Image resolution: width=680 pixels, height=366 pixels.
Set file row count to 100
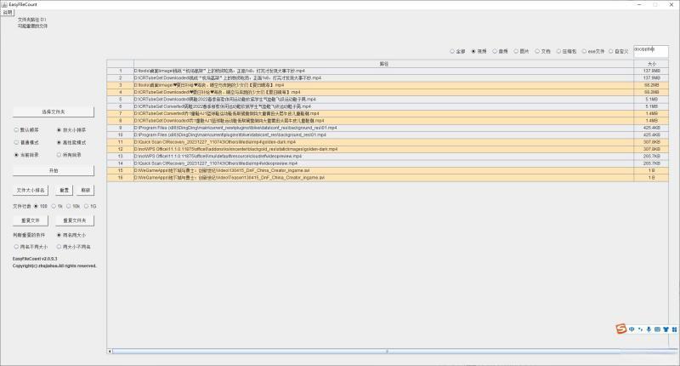[41, 206]
